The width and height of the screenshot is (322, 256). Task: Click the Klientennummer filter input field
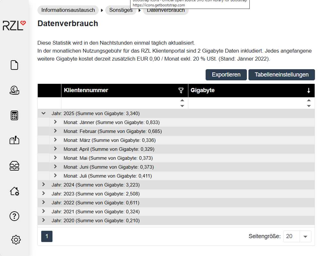click(x=120, y=103)
